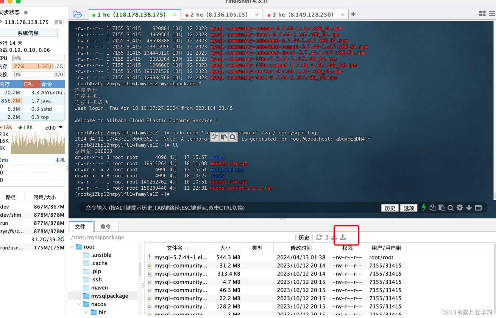Select the .ansible folder in tree
Screen dimensions: 496x318
[x=101, y=255]
